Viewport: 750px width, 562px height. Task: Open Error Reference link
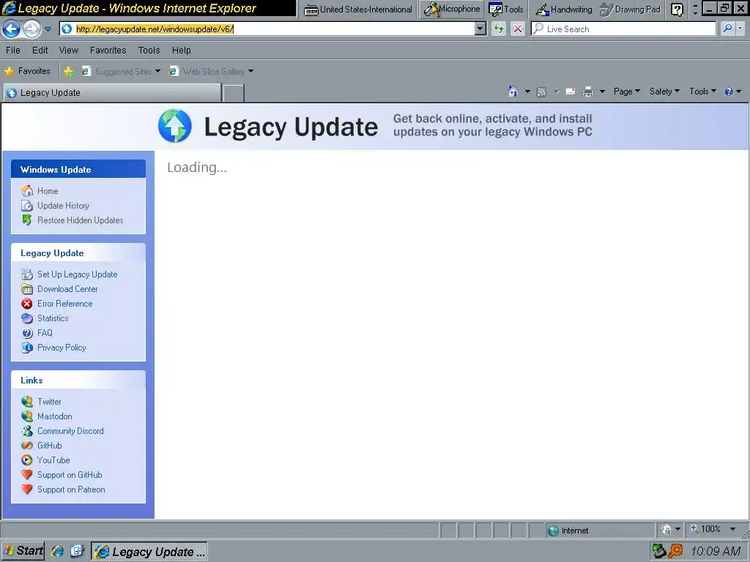[x=65, y=304]
